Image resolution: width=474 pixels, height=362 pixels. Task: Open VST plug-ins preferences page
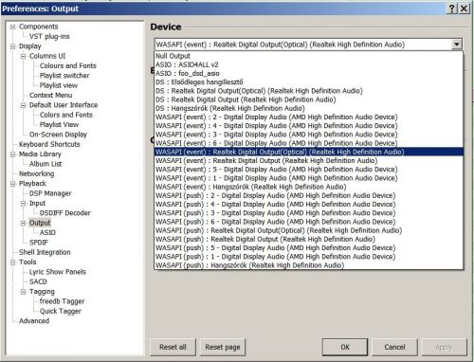[49, 36]
